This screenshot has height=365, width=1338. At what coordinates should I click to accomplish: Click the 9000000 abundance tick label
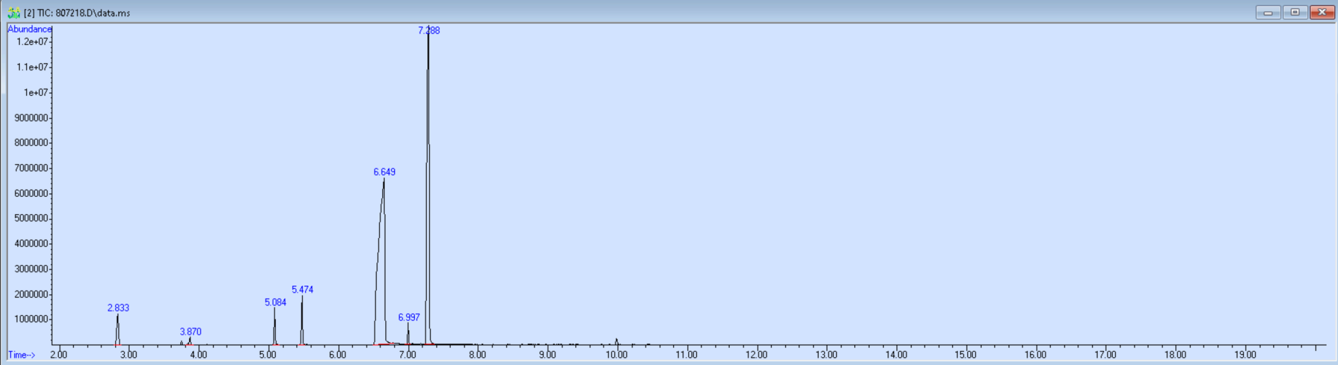pos(31,118)
